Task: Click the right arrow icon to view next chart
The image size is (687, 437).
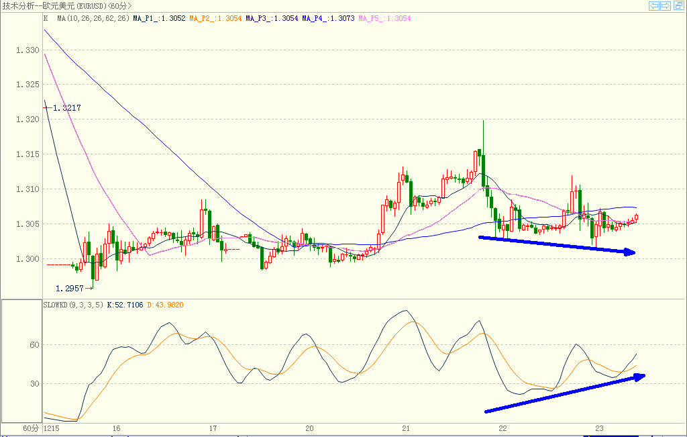Action: click(665, 5)
